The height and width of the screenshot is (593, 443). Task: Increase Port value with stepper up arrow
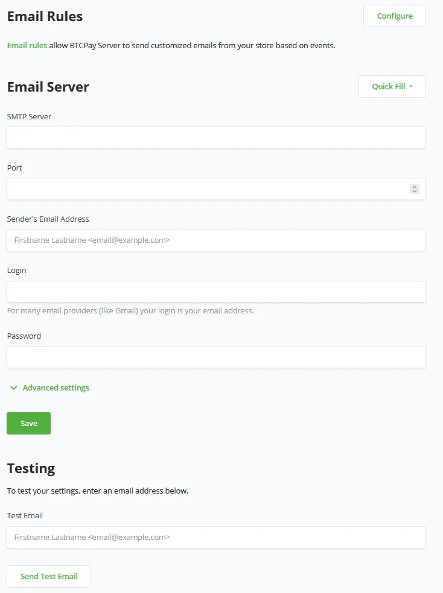click(x=415, y=187)
